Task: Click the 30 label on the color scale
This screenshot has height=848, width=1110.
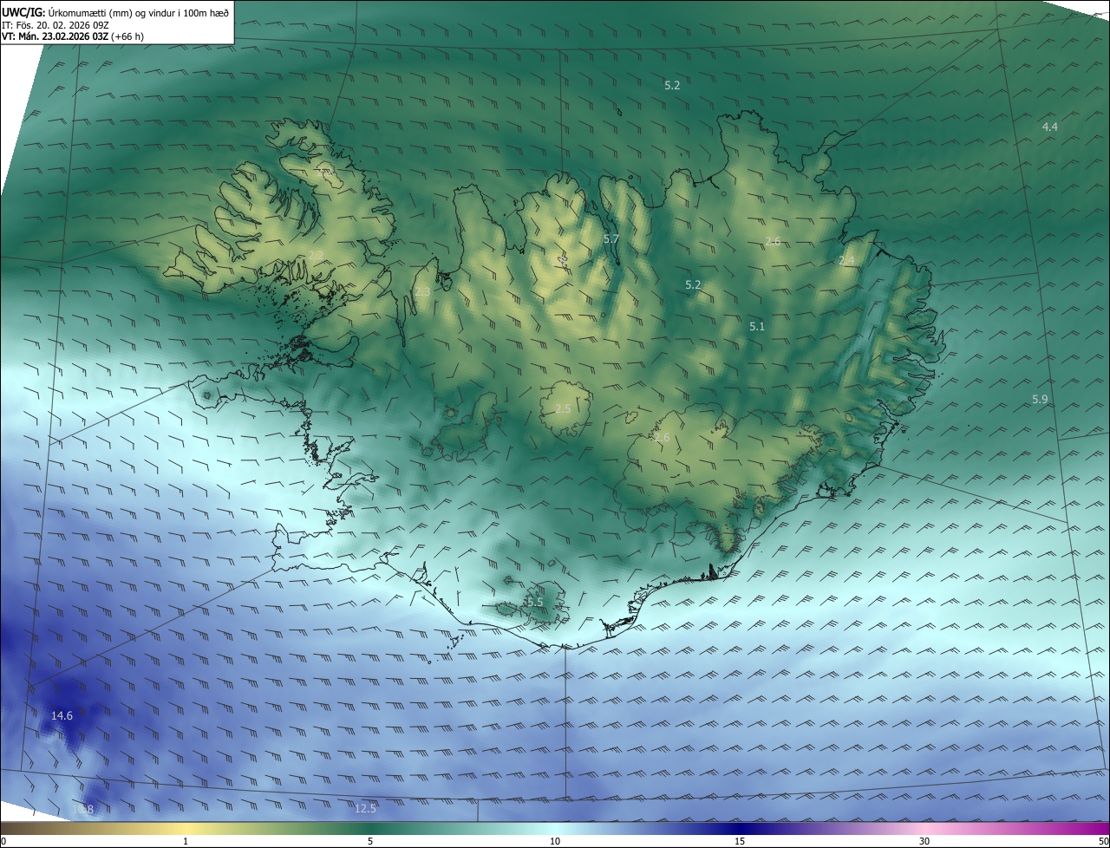Action: point(924,841)
